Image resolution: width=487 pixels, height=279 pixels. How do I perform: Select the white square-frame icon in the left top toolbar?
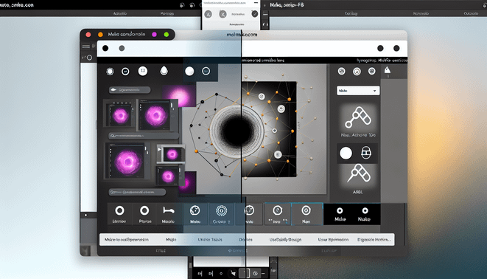coord(142,72)
